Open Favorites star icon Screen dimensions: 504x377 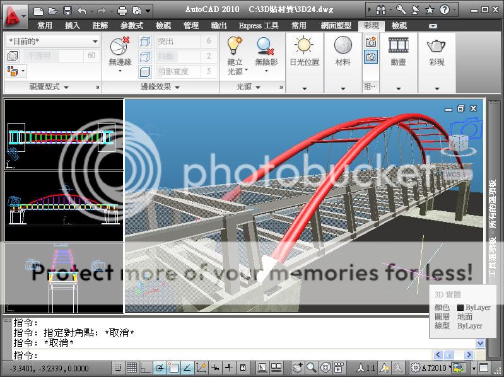(x=430, y=10)
